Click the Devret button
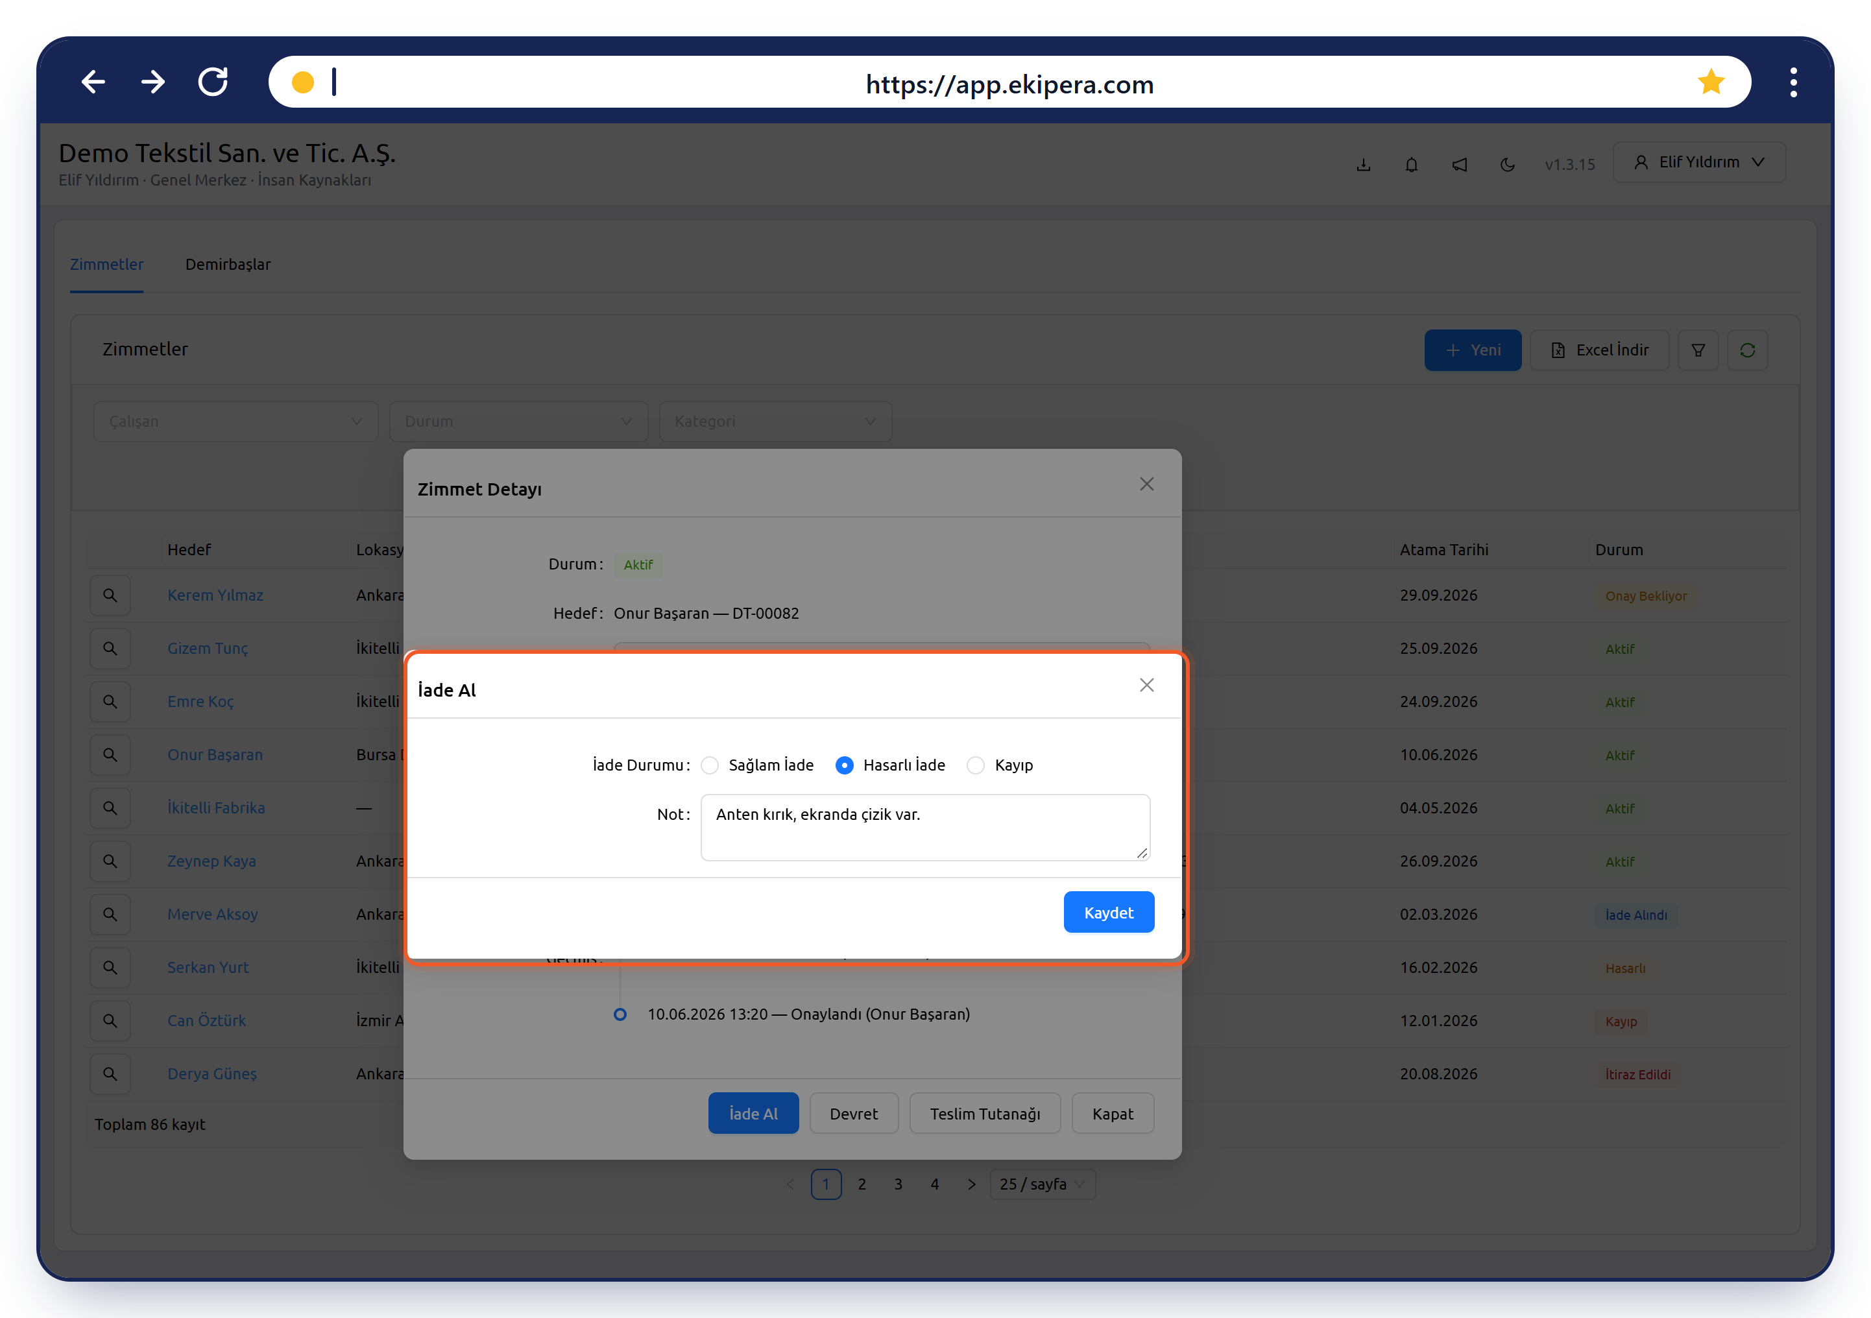 [853, 1114]
